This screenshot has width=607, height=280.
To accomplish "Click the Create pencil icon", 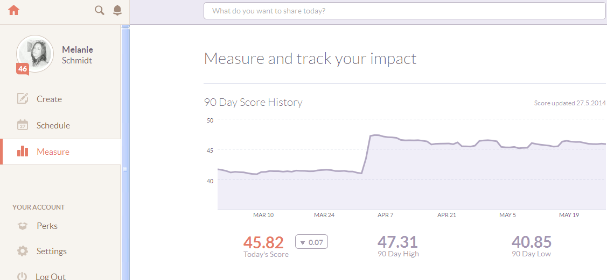I will [x=23, y=99].
